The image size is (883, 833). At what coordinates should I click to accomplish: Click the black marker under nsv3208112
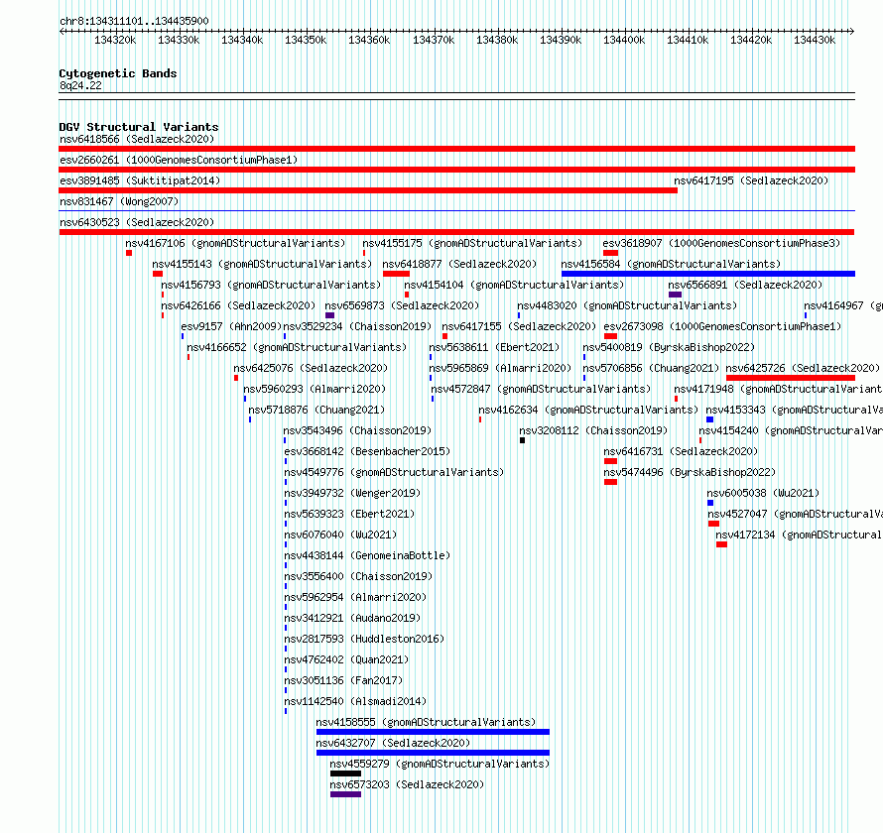click(x=522, y=440)
